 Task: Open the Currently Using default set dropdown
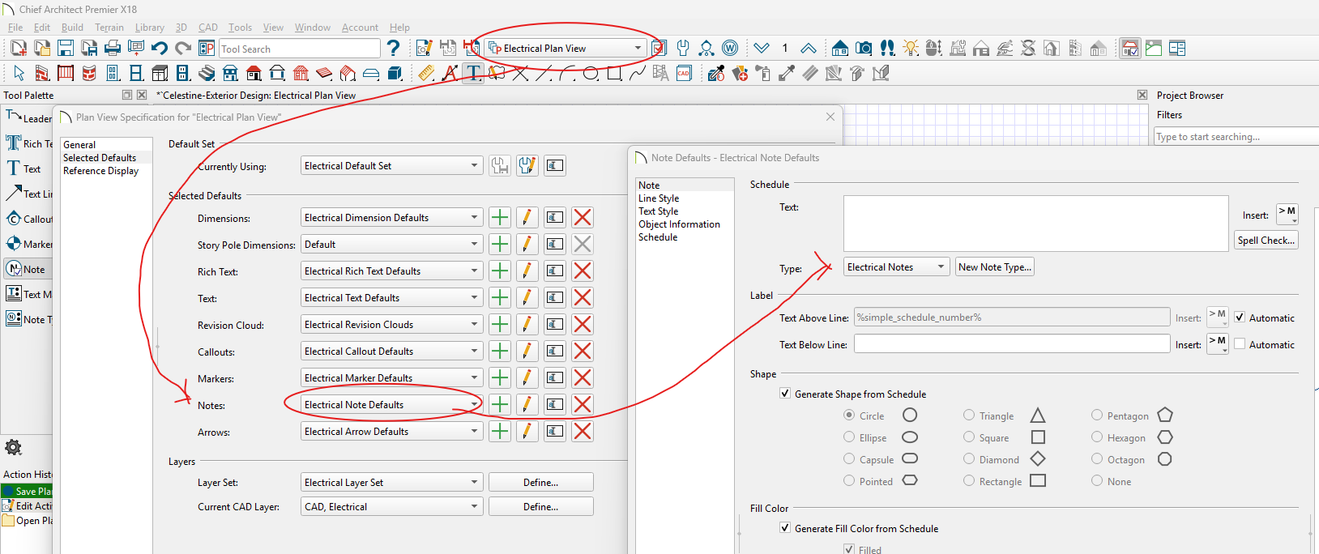tap(391, 166)
